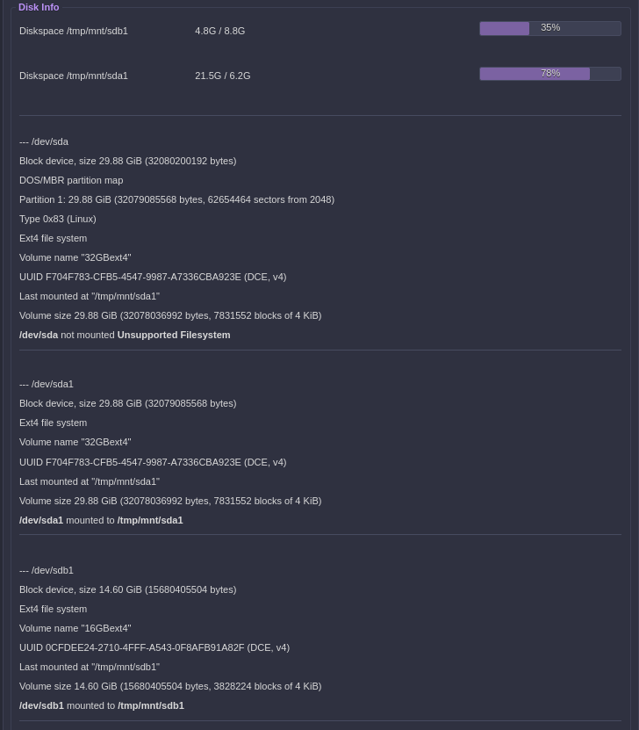
Task: Click the Disk Info section title
Action: pyautogui.click(x=39, y=7)
